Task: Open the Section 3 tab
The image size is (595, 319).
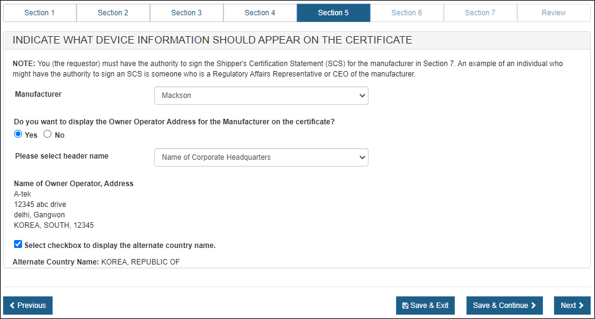Action: (187, 13)
